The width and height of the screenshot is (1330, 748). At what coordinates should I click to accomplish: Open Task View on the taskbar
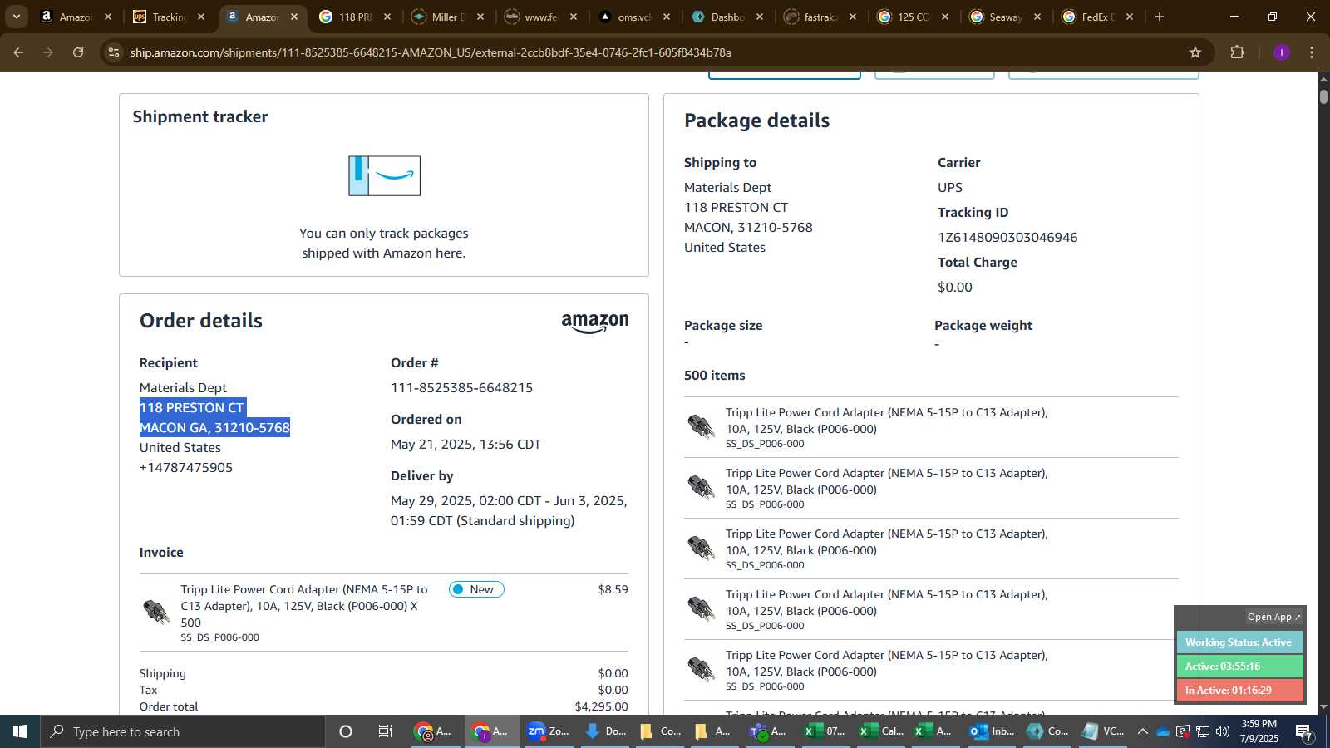tap(386, 731)
